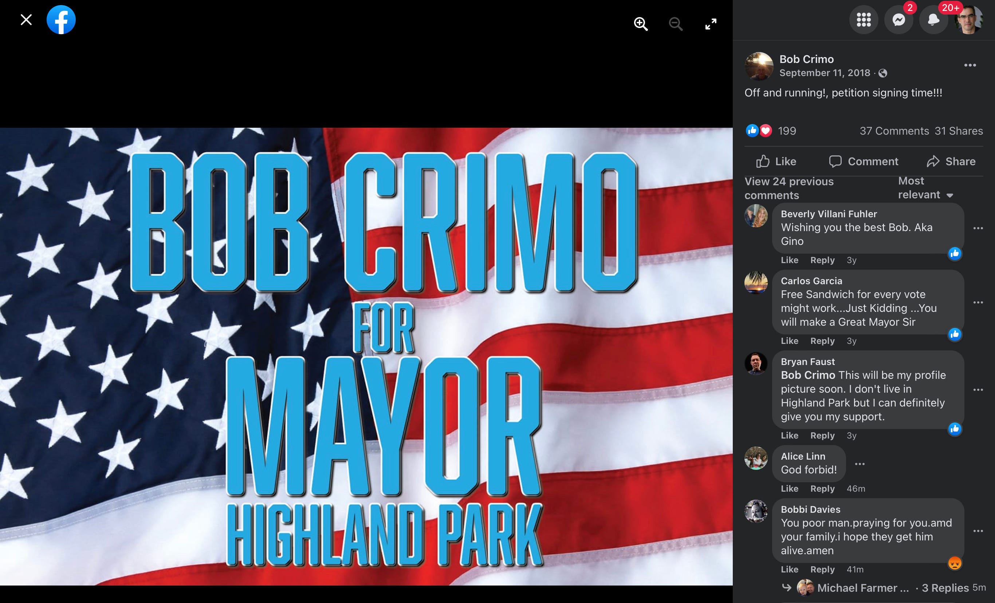This screenshot has height=603, width=995.
Task: Open the 37 Comments link
Action: point(894,131)
